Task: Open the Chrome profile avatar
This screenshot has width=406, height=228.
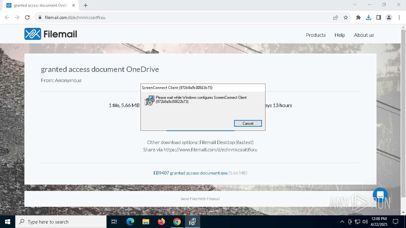Action: [x=389, y=17]
